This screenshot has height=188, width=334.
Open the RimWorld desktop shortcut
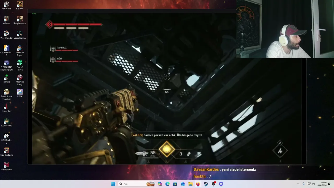(x=7, y=5)
